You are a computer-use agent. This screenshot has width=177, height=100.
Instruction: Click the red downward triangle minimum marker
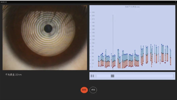(165, 63)
